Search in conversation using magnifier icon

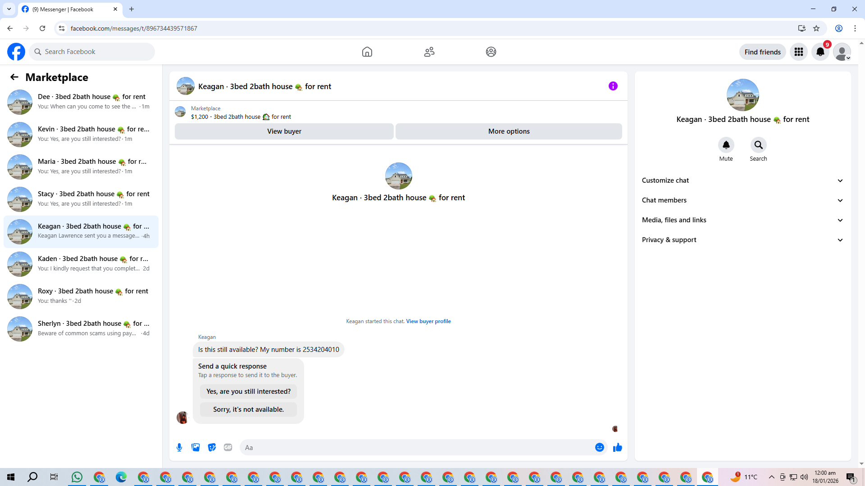(x=758, y=145)
